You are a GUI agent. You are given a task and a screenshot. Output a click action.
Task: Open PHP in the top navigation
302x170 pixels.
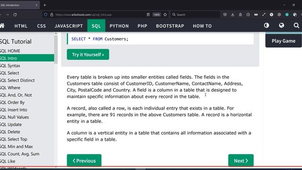click(x=143, y=26)
